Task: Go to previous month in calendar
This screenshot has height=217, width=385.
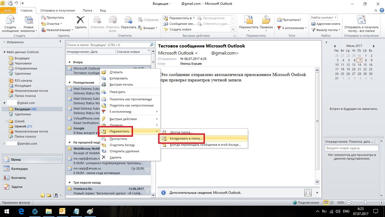Action: pos(335,46)
